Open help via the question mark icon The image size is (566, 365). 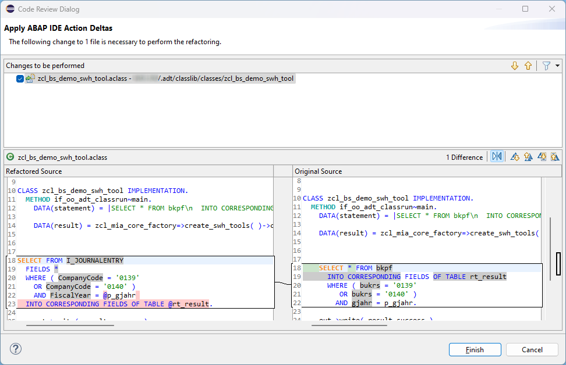tap(16, 349)
